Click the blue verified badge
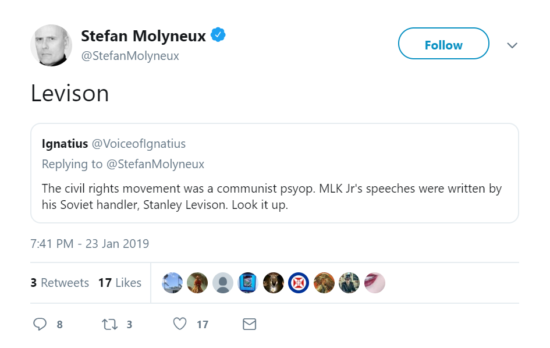550x348 pixels. pos(218,35)
